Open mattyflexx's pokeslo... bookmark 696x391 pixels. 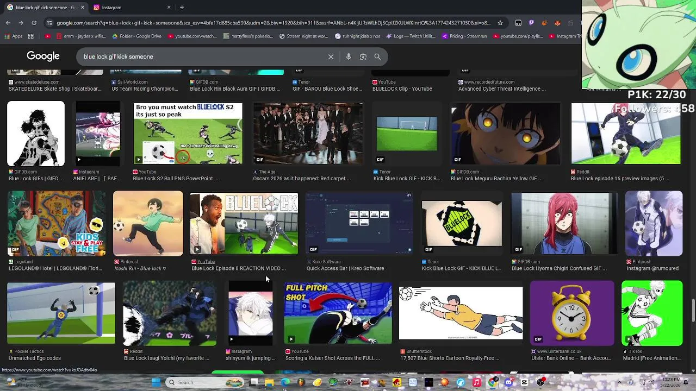tap(247, 36)
